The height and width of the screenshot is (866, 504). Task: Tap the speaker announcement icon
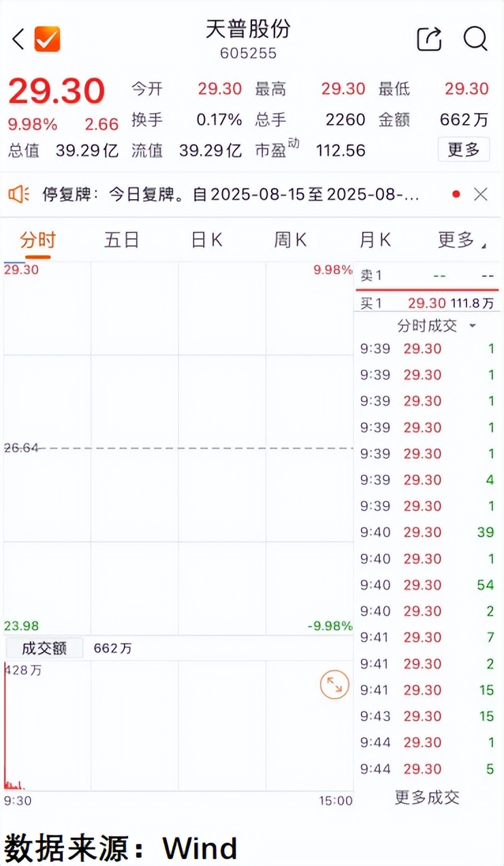(19, 194)
